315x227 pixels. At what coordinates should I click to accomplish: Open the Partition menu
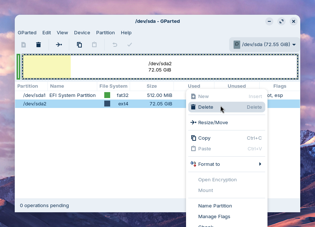tap(105, 32)
